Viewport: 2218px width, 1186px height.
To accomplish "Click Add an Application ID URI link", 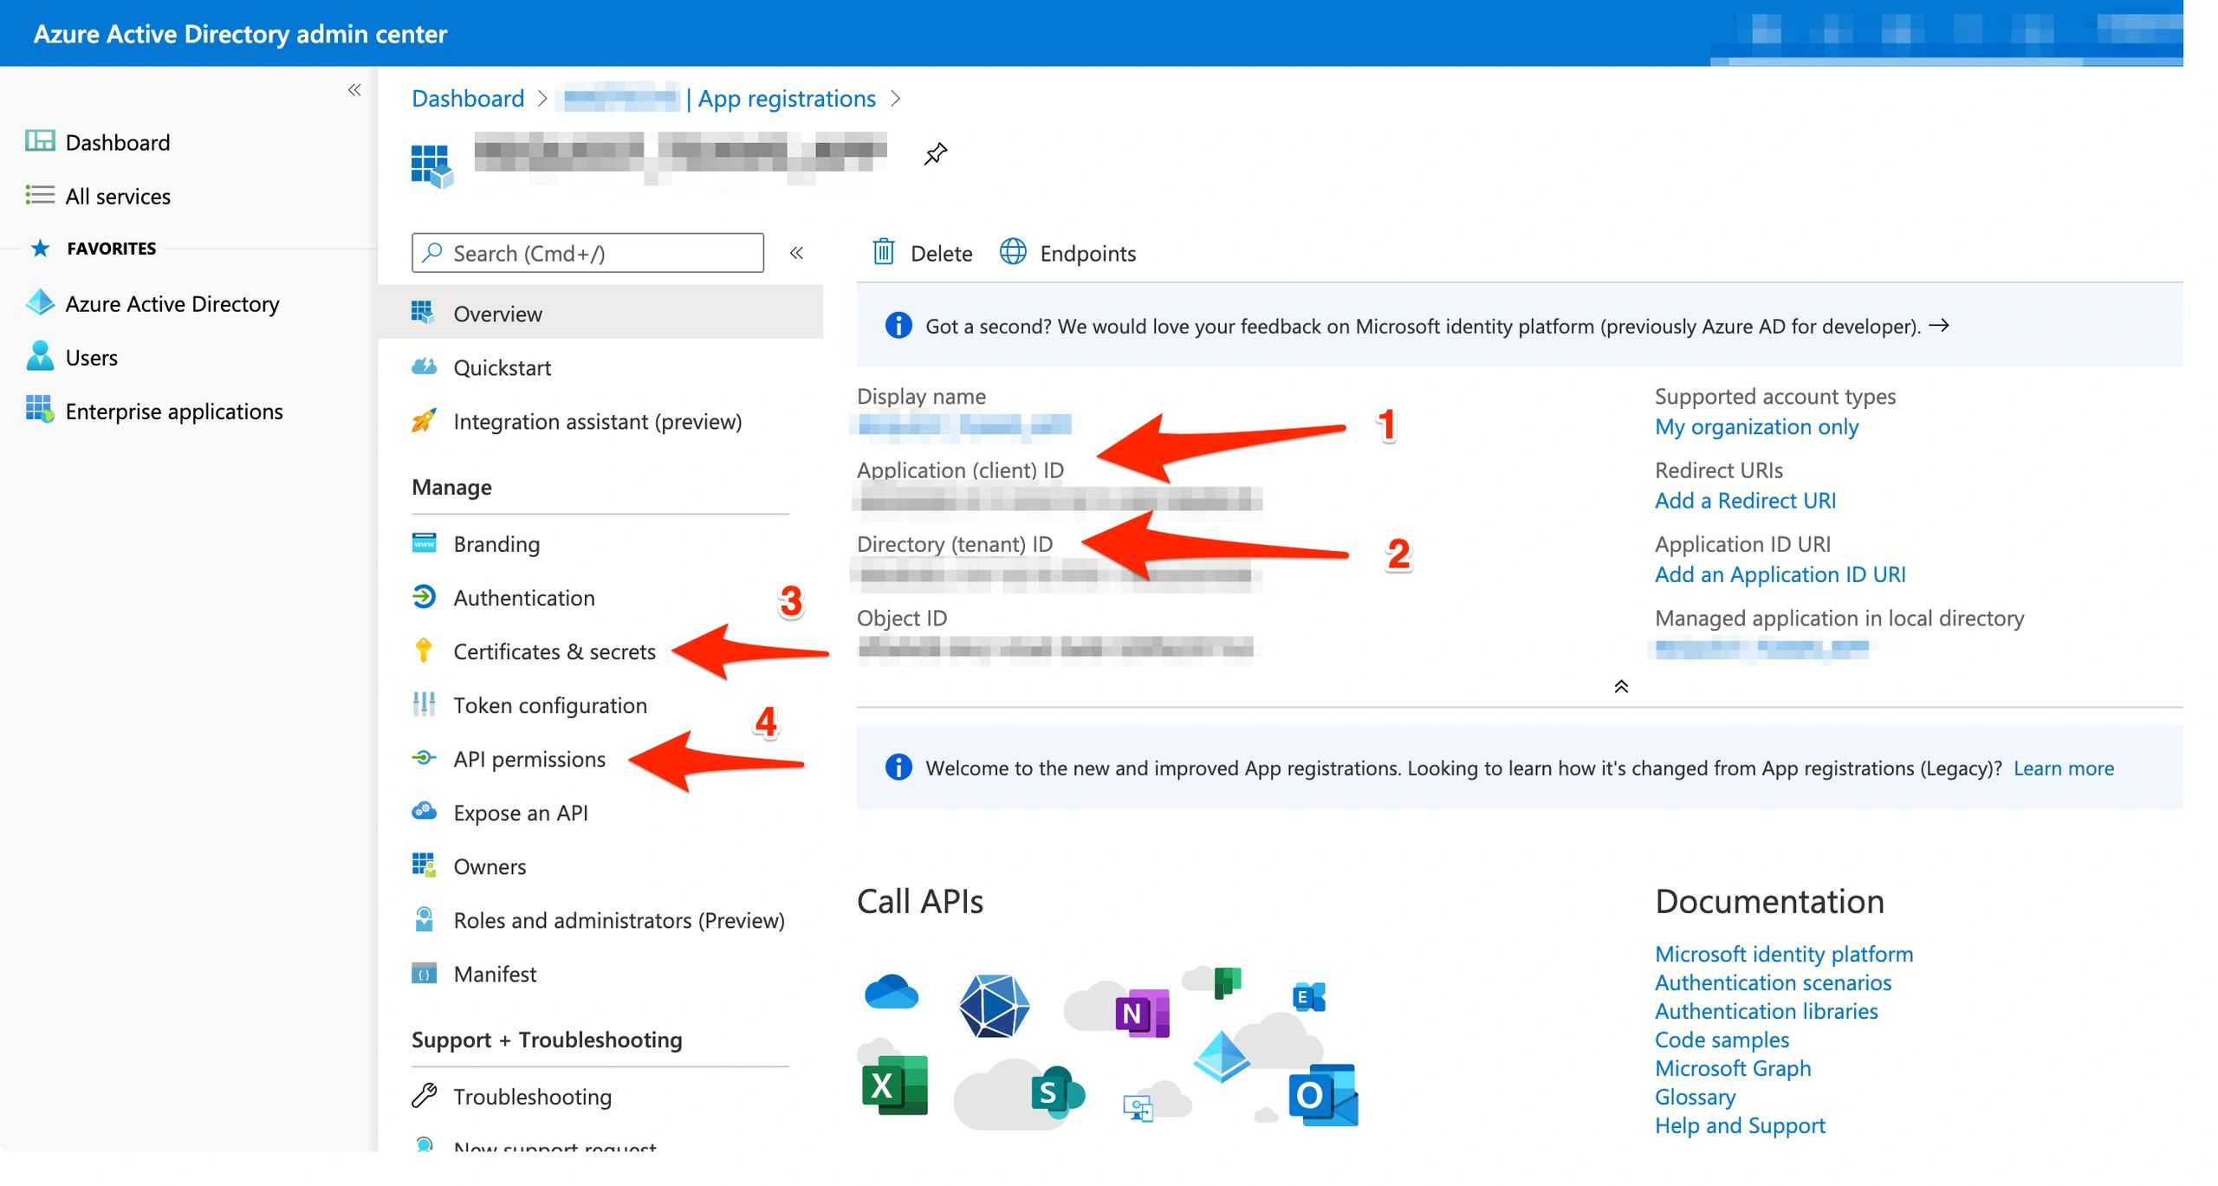I will point(1780,574).
